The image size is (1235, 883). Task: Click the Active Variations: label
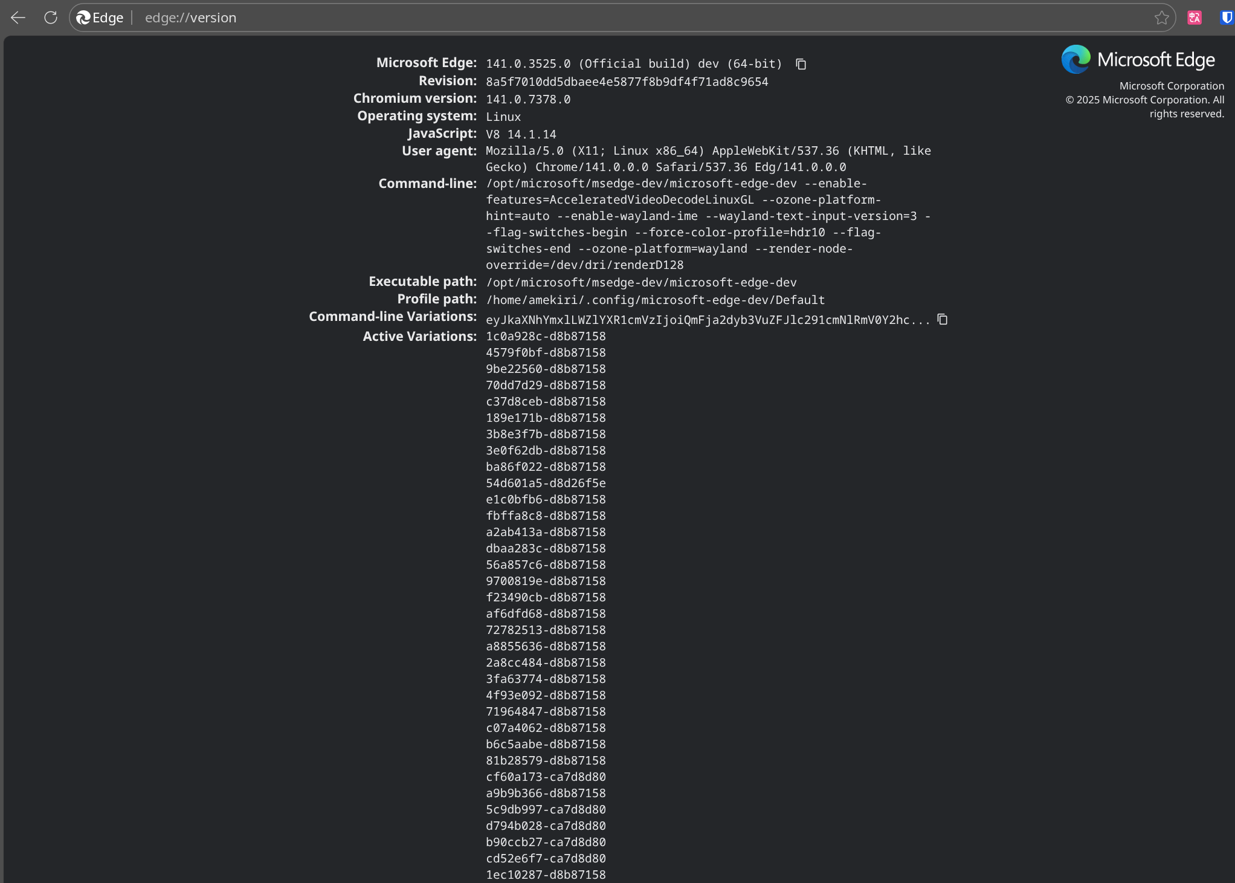pos(419,336)
